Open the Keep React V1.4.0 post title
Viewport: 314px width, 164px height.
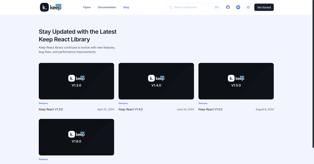click(x=131, y=110)
